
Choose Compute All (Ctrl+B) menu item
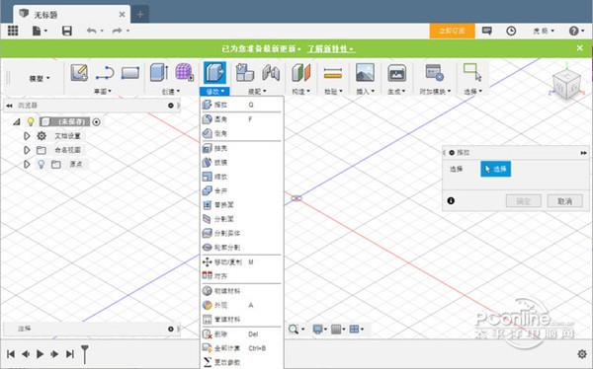(242, 348)
